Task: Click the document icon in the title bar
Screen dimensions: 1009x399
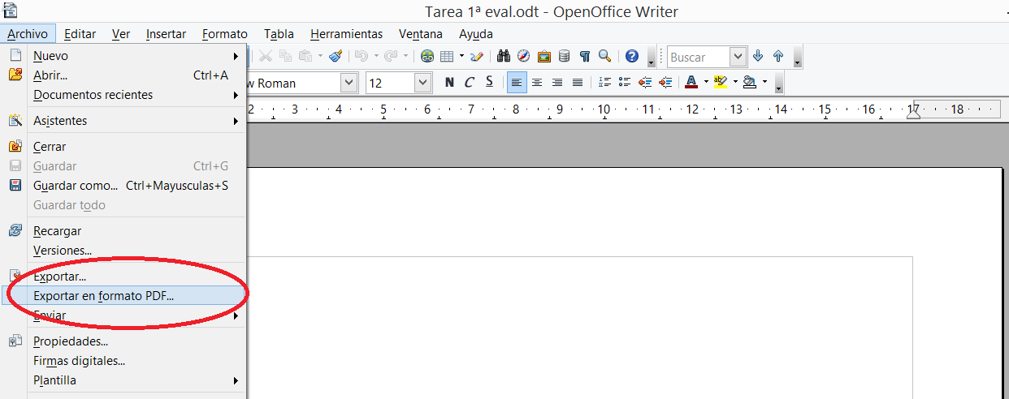Action: [x=9, y=10]
